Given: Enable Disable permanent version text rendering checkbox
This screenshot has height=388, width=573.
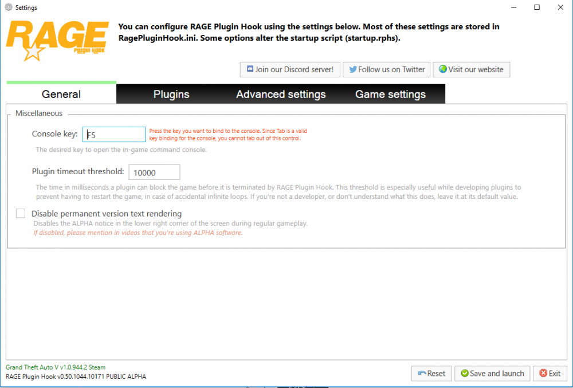Looking at the screenshot, I should point(21,213).
